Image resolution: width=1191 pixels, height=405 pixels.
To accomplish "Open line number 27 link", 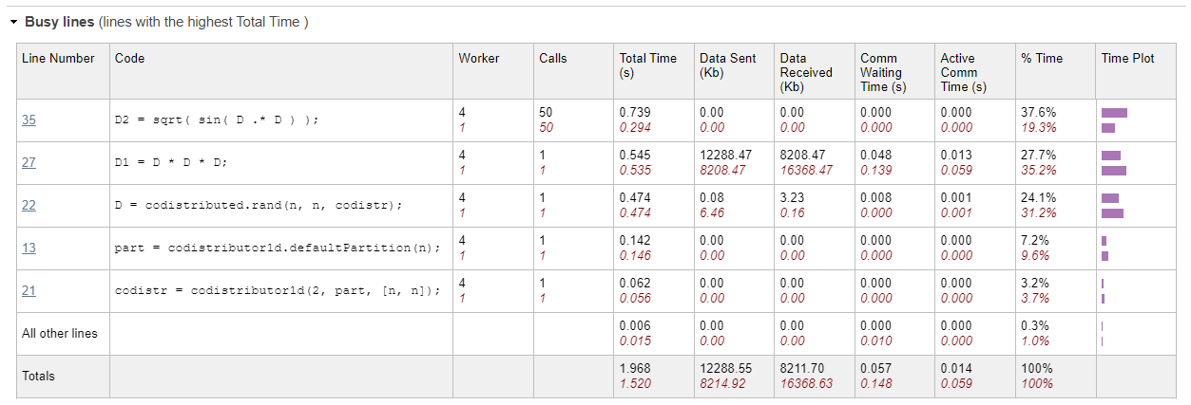I will [x=29, y=162].
